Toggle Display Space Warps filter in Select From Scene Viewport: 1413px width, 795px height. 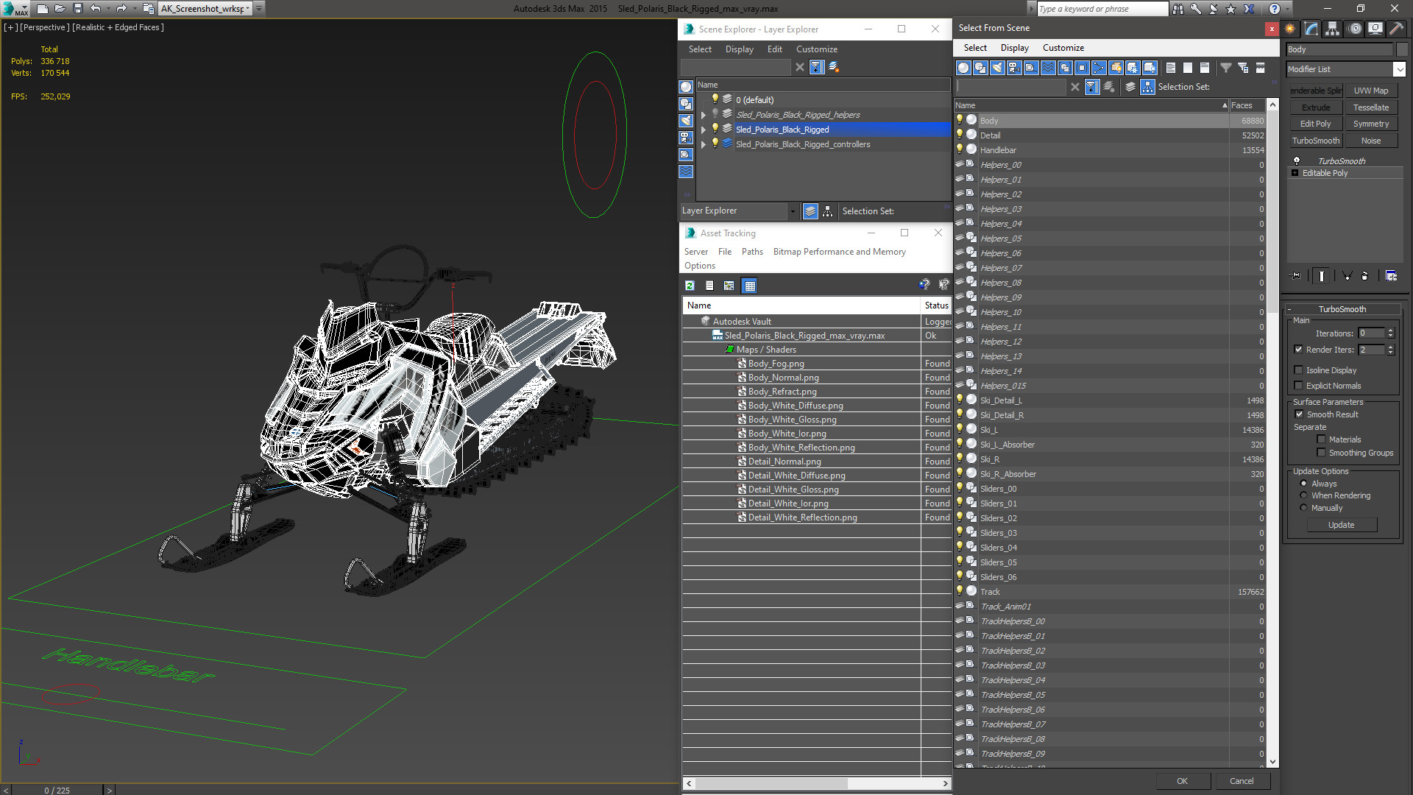coord(1048,68)
